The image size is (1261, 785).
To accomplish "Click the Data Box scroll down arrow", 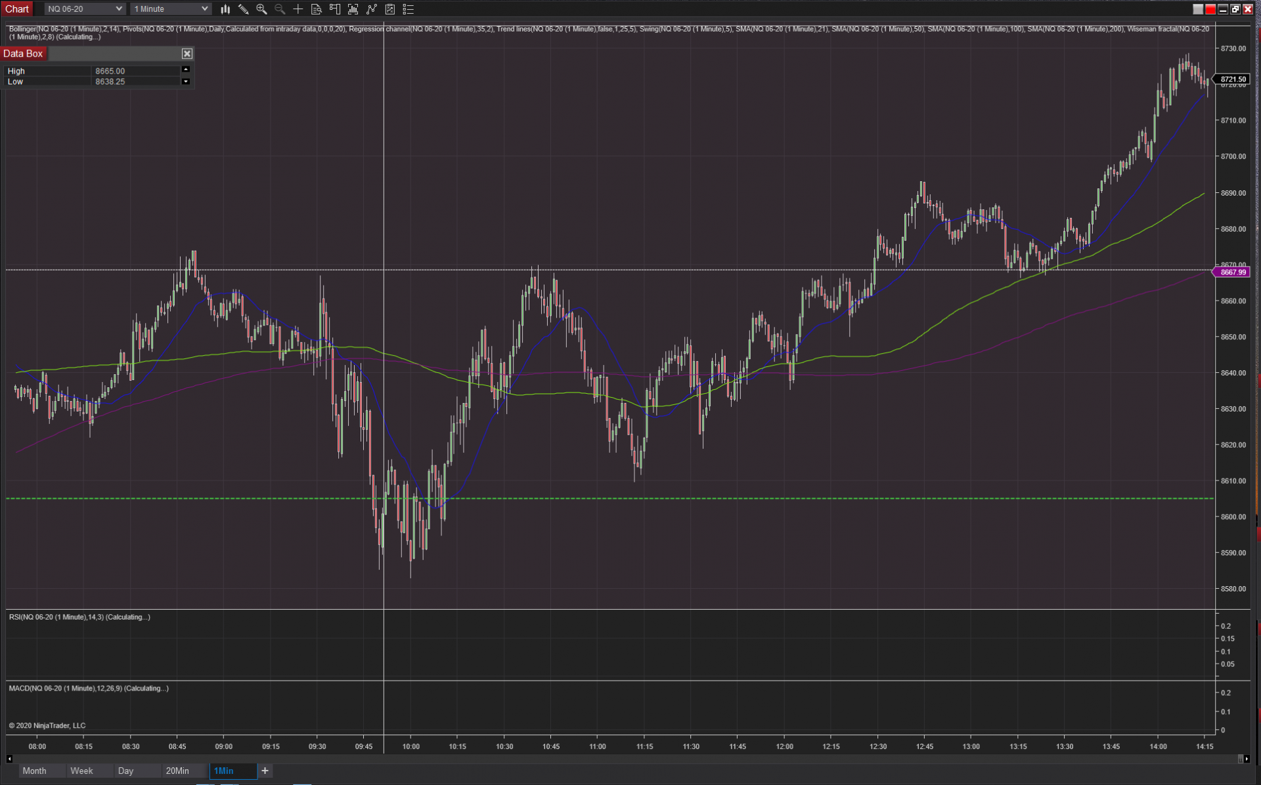I will tap(186, 81).
